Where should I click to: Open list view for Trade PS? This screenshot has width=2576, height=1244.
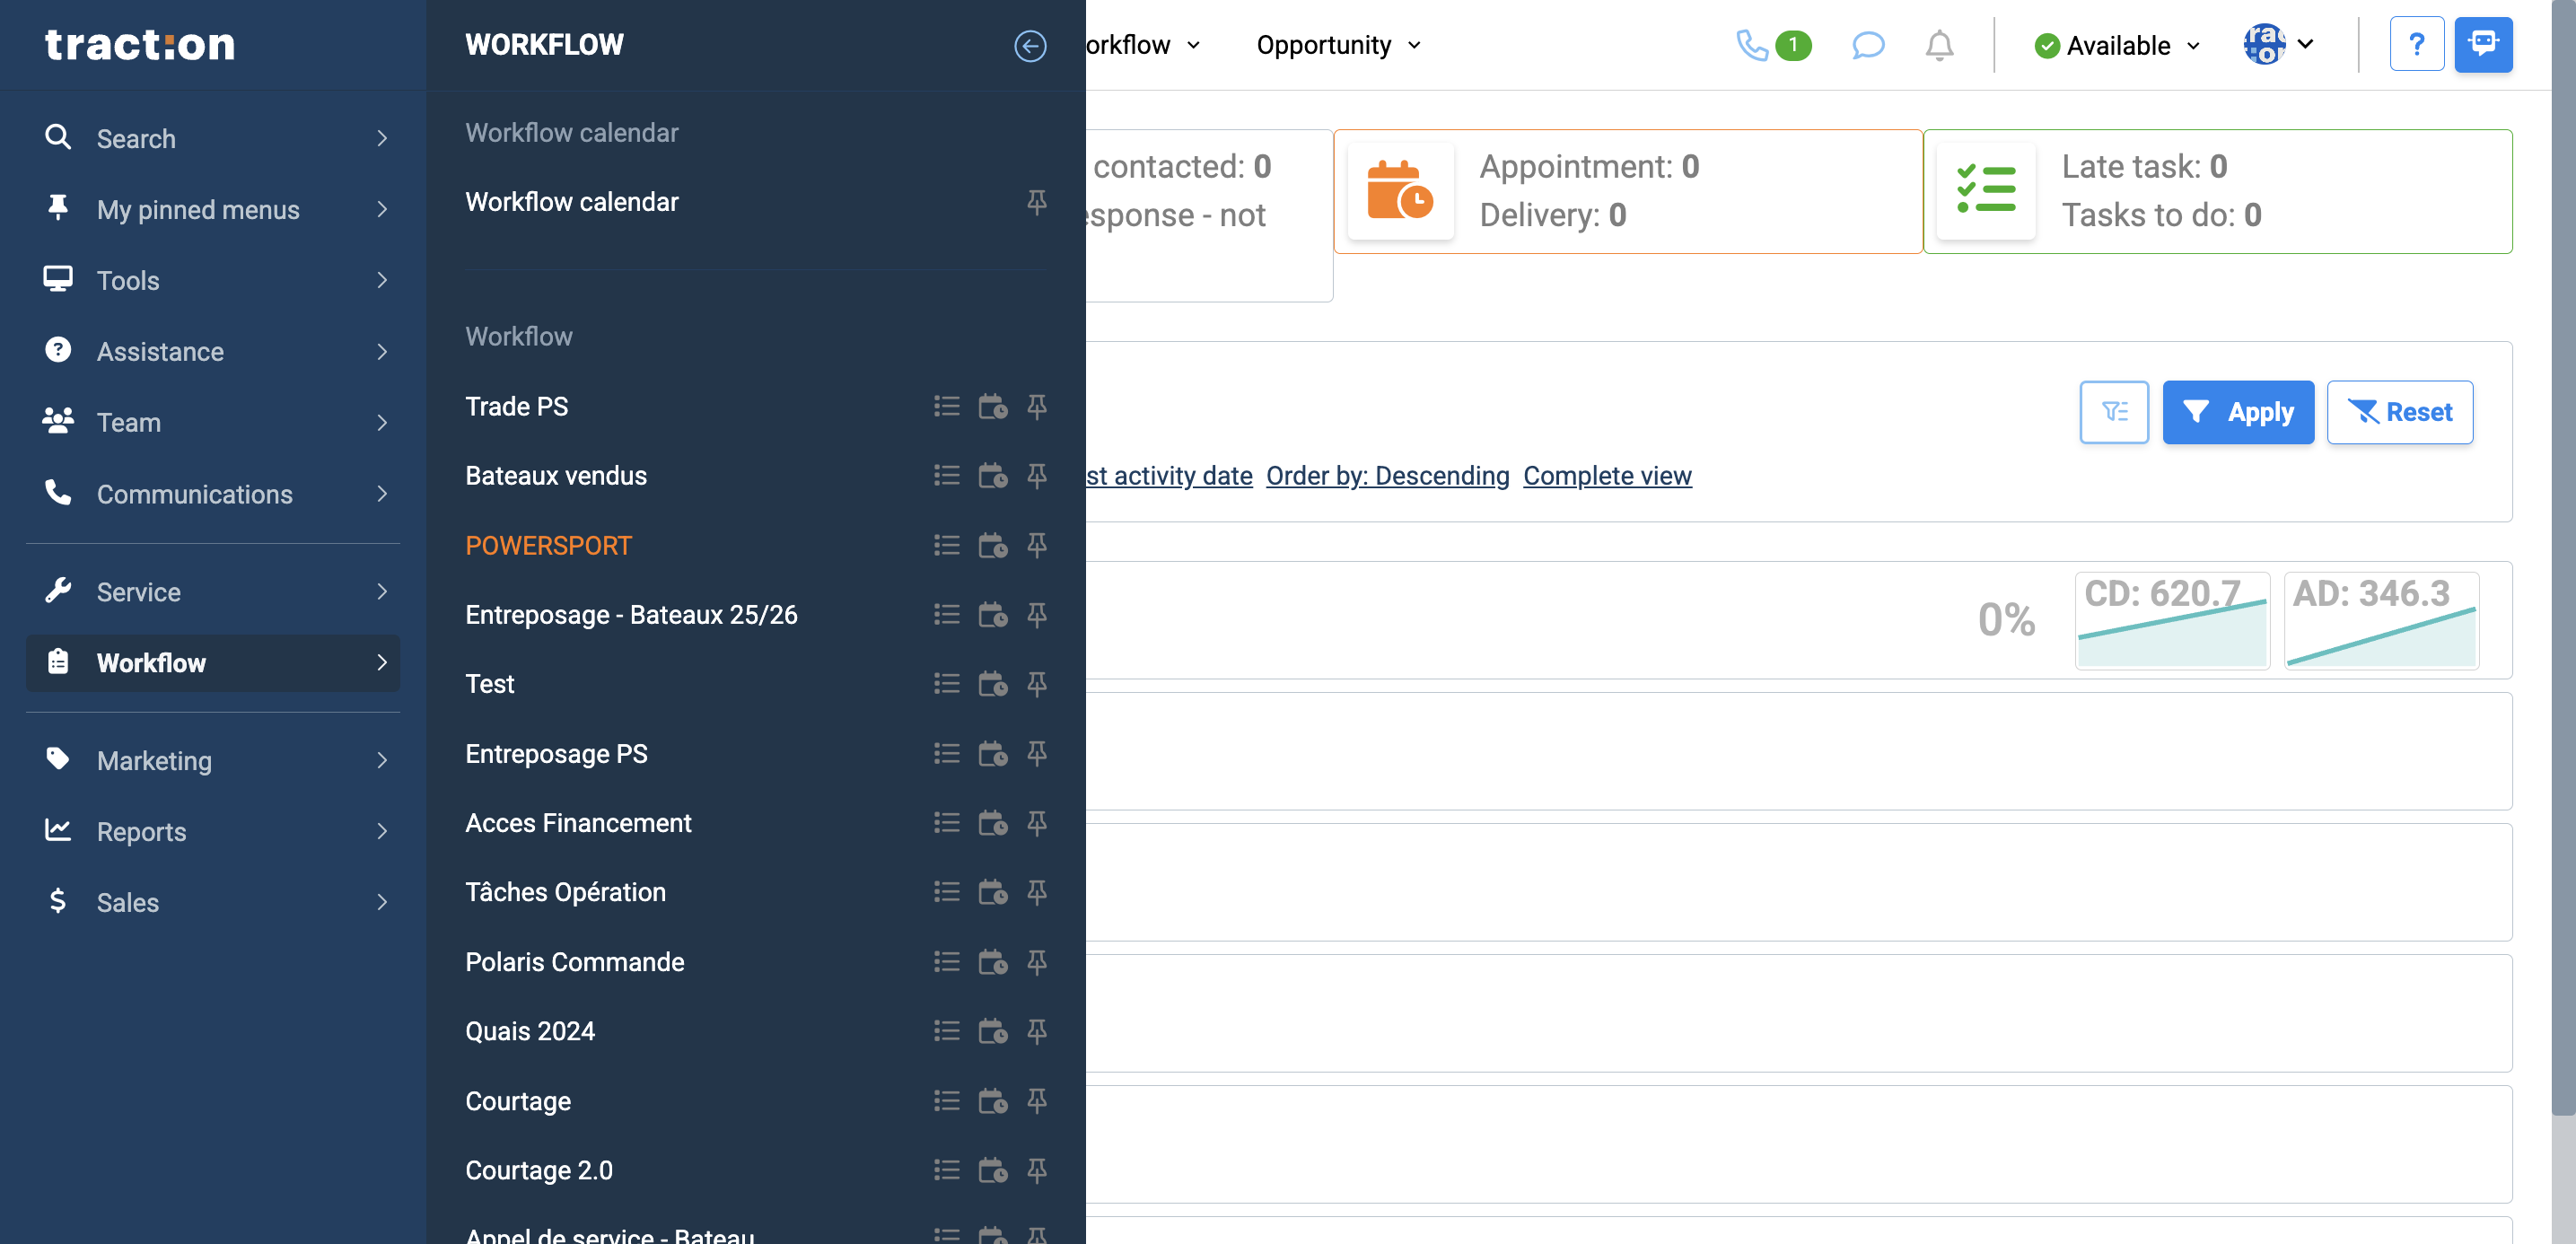click(x=946, y=406)
